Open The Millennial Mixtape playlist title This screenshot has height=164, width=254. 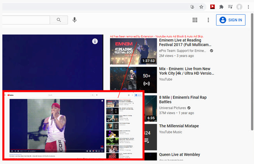click(179, 126)
